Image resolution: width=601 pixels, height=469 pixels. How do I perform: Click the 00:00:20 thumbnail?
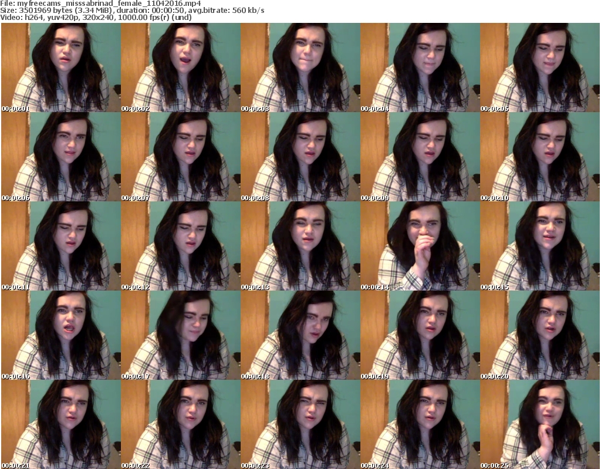point(539,335)
